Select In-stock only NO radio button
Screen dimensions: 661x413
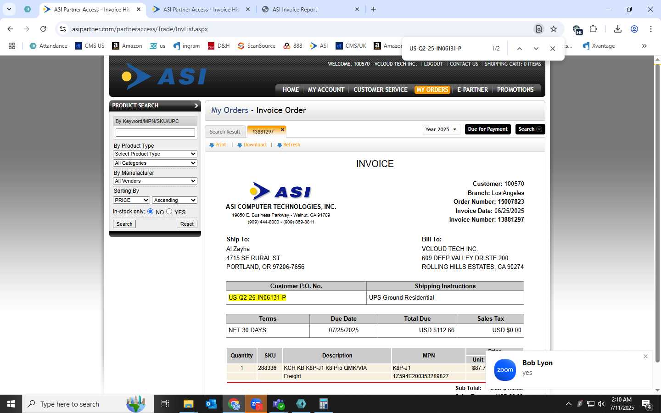pos(150,212)
